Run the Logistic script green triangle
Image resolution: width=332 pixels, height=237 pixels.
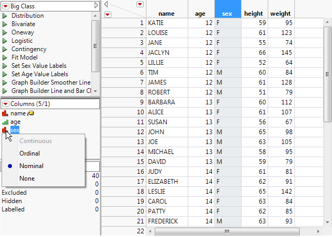[x=5, y=41]
